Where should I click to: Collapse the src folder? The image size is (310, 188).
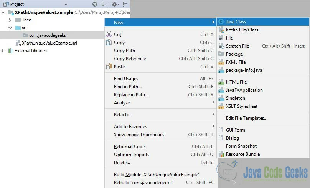[x=10, y=28]
